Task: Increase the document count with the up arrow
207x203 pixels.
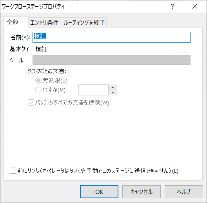Action: point(113,87)
